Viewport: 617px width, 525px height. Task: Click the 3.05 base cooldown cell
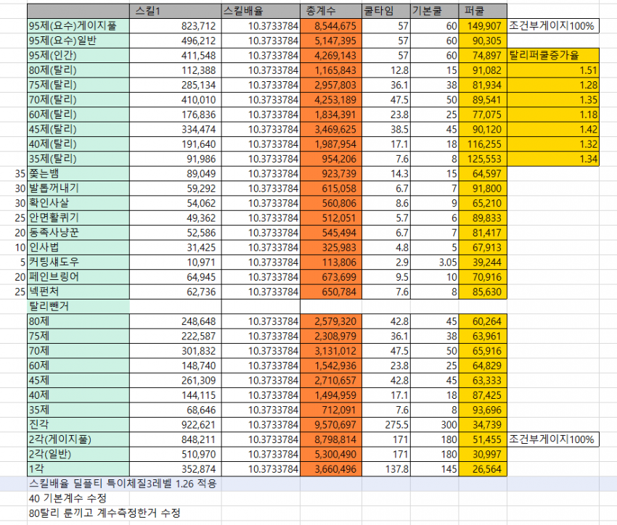tap(435, 262)
